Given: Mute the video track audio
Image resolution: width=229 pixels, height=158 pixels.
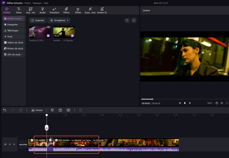Looking at the screenshot, I should 14,144.
